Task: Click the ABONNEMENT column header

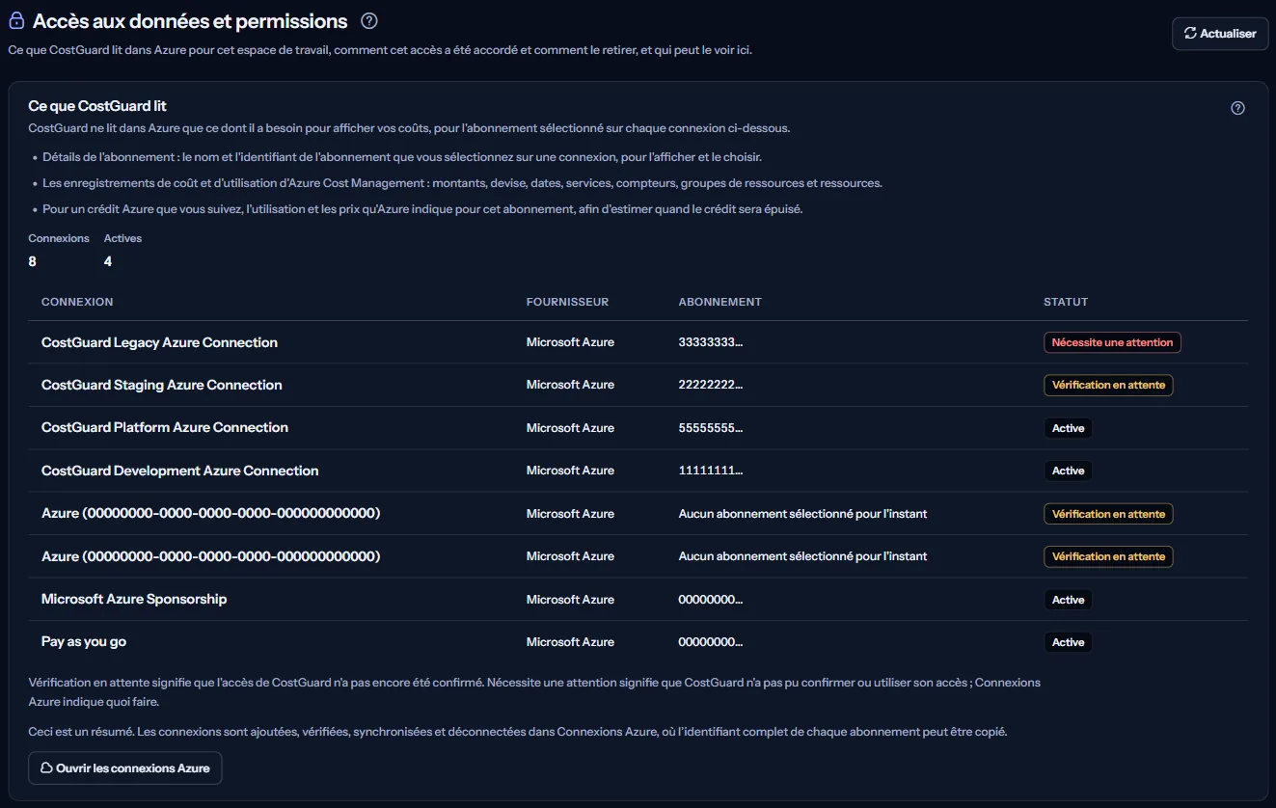Action: click(720, 302)
